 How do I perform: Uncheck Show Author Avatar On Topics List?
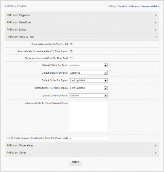(71, 44)
